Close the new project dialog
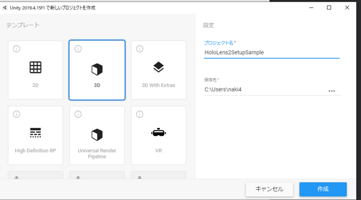This screenshot has width=361, height=200. click(x=347, y=8)
